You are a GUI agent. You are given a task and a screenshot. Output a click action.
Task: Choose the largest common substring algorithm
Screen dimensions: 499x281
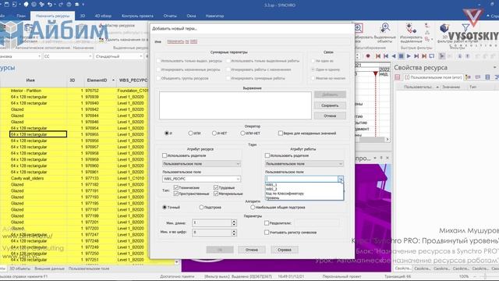click(253, 207)
